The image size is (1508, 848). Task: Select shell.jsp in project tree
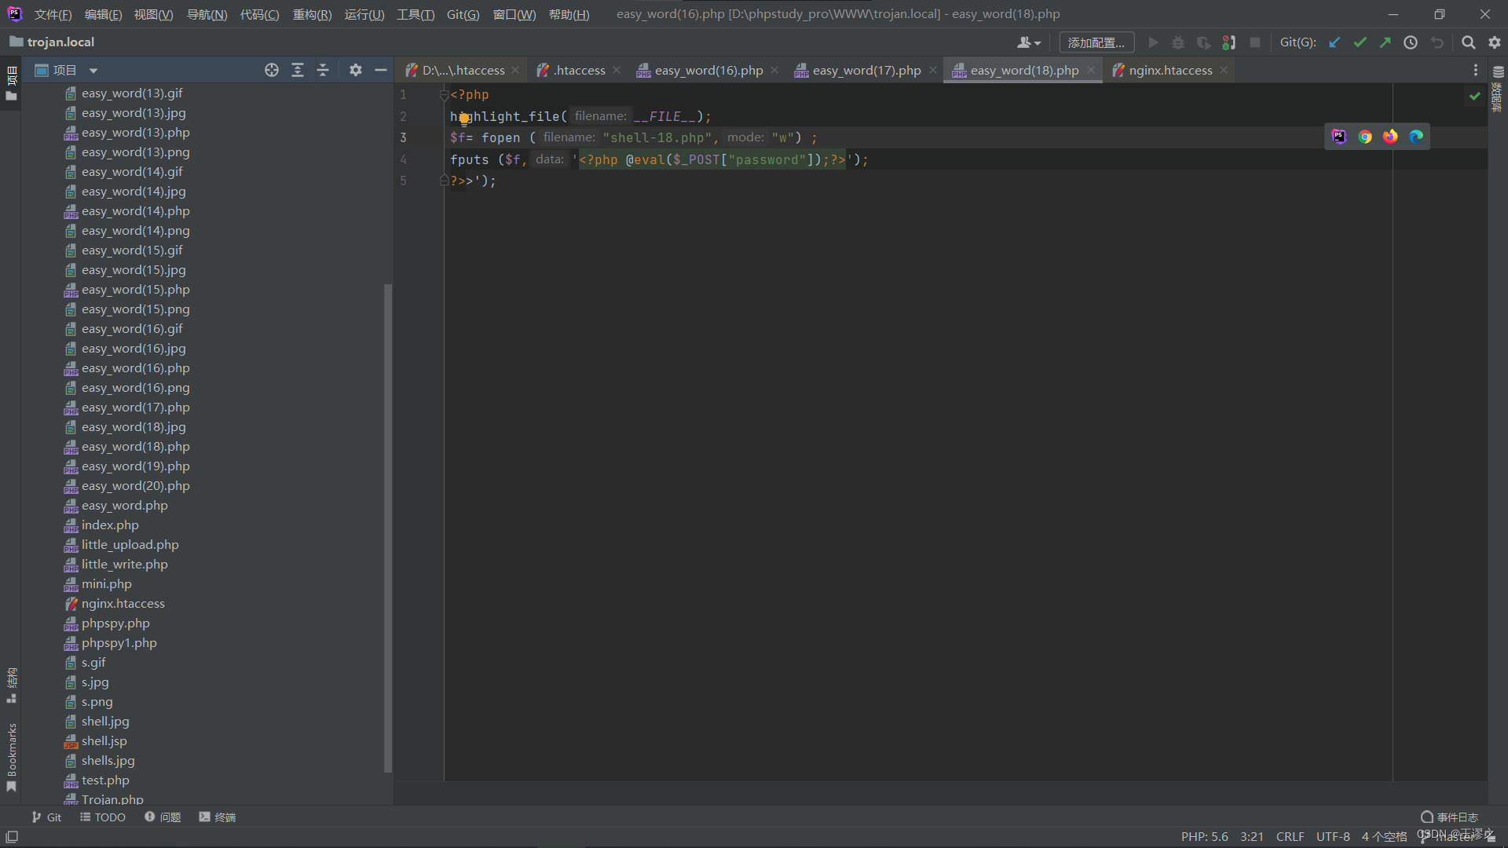[x=104, y=741]
